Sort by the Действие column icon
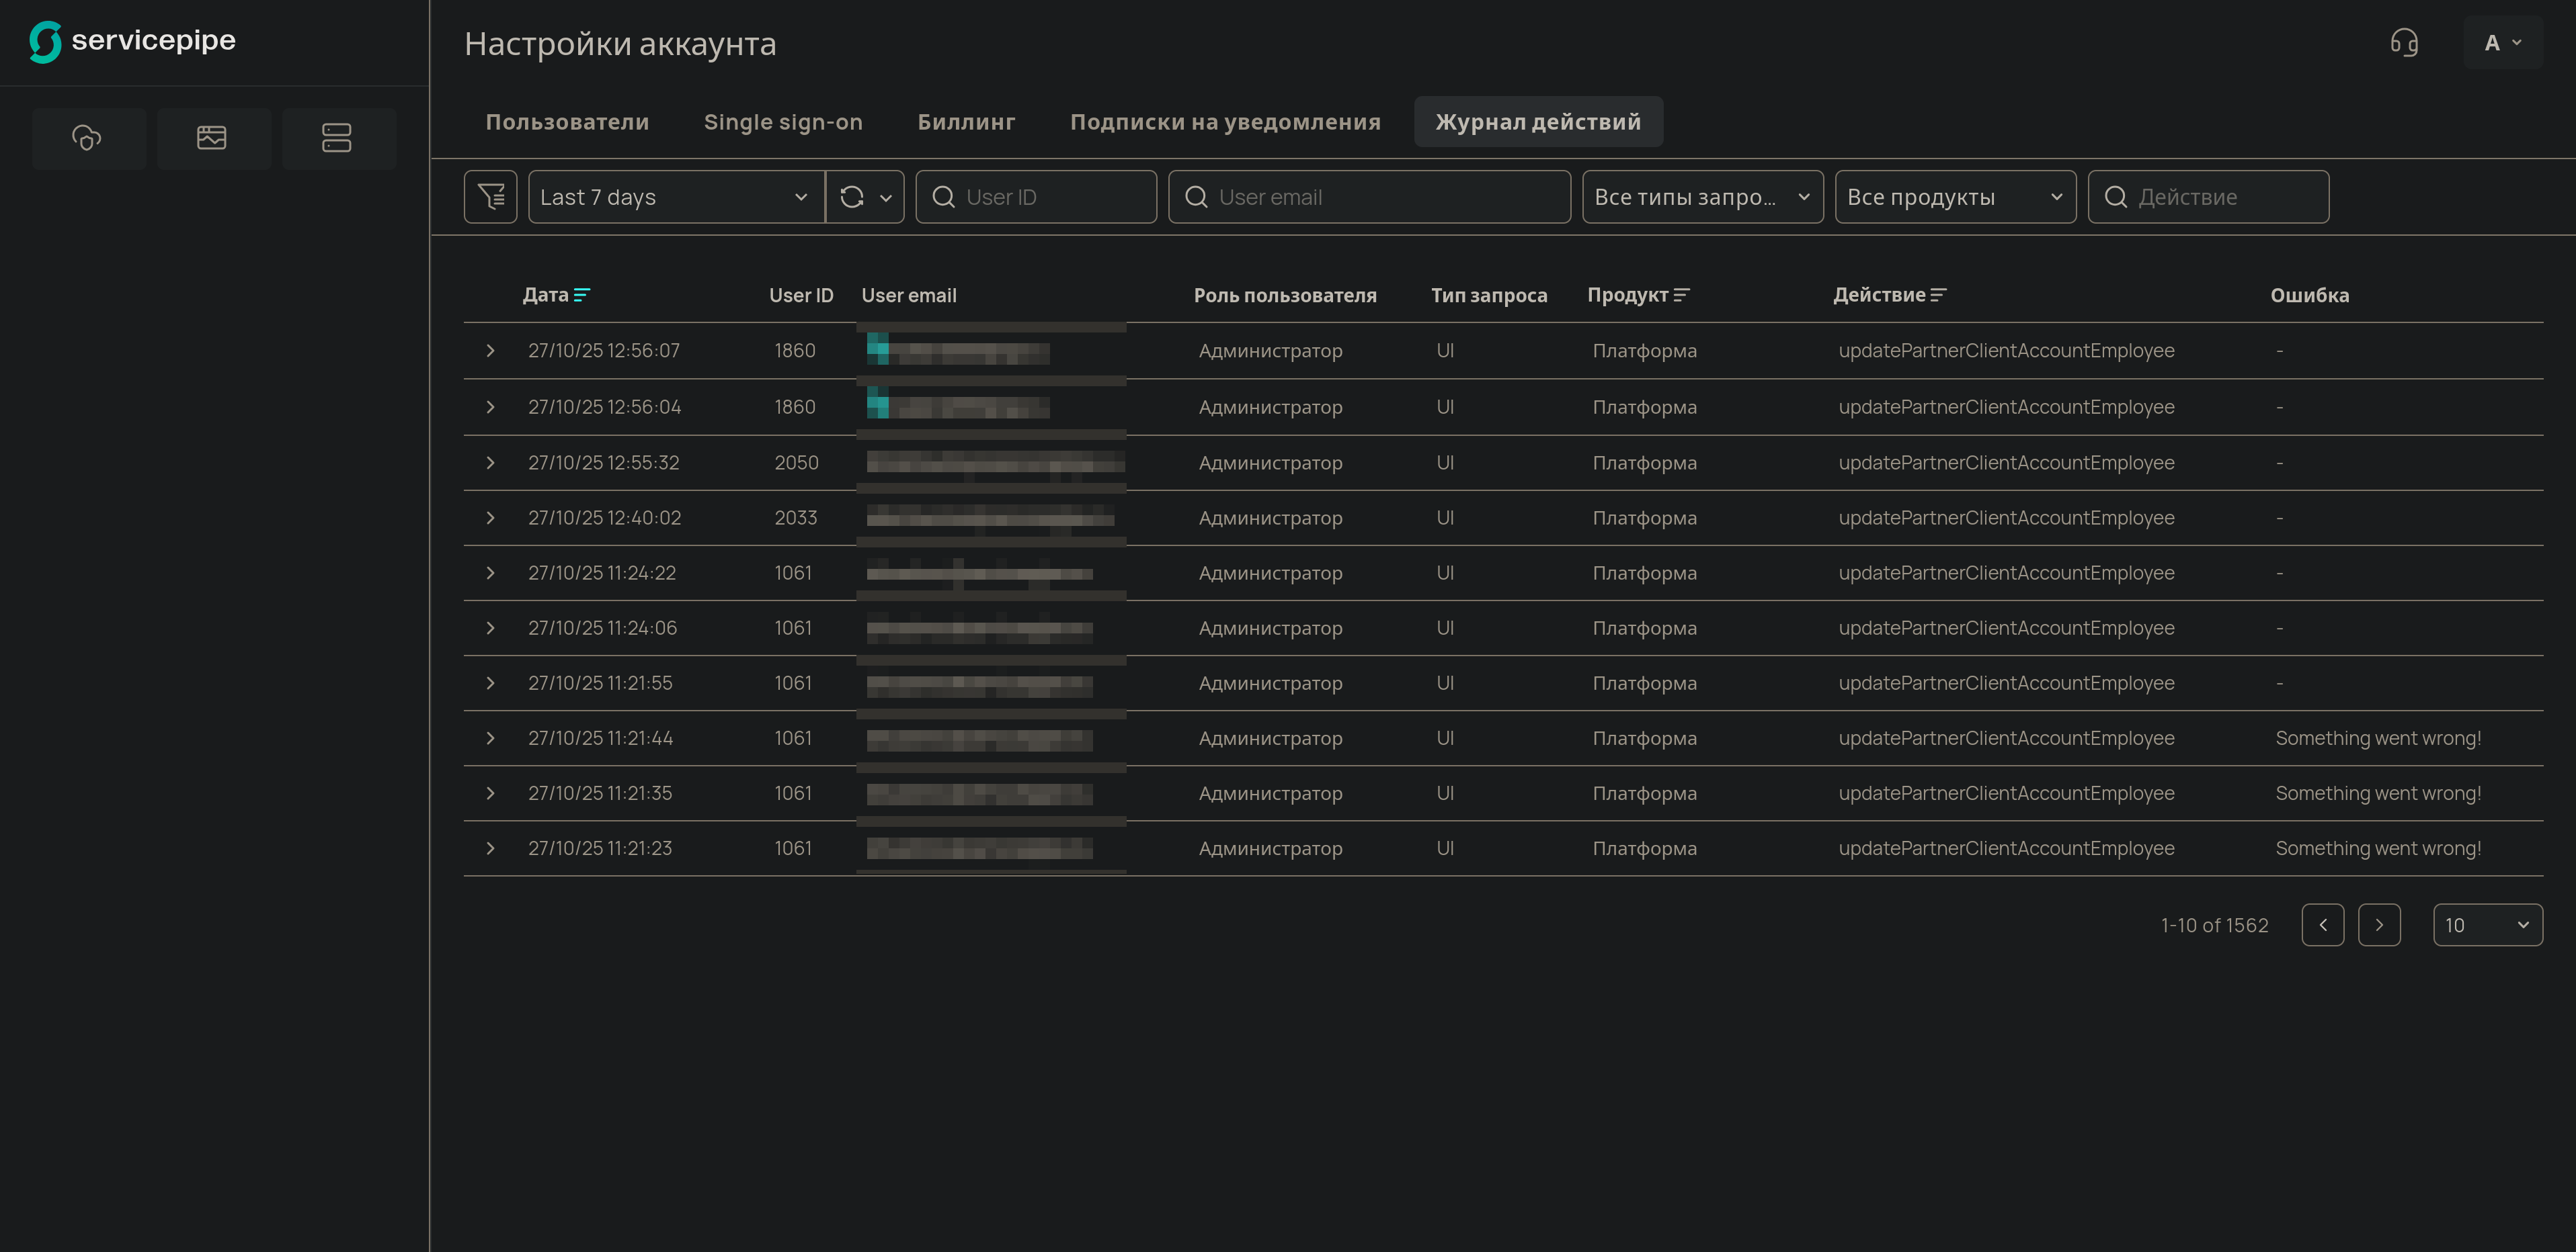2576x1252 pixels. (x=1938, y=295)
